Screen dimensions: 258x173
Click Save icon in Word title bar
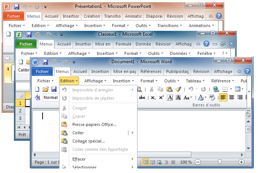45,62
